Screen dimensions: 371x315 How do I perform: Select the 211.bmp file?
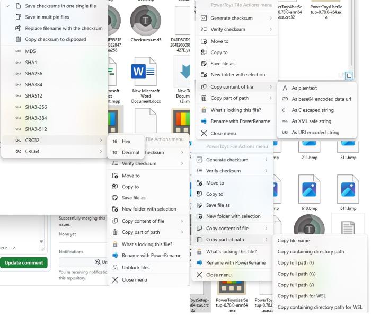coord(309,150)
